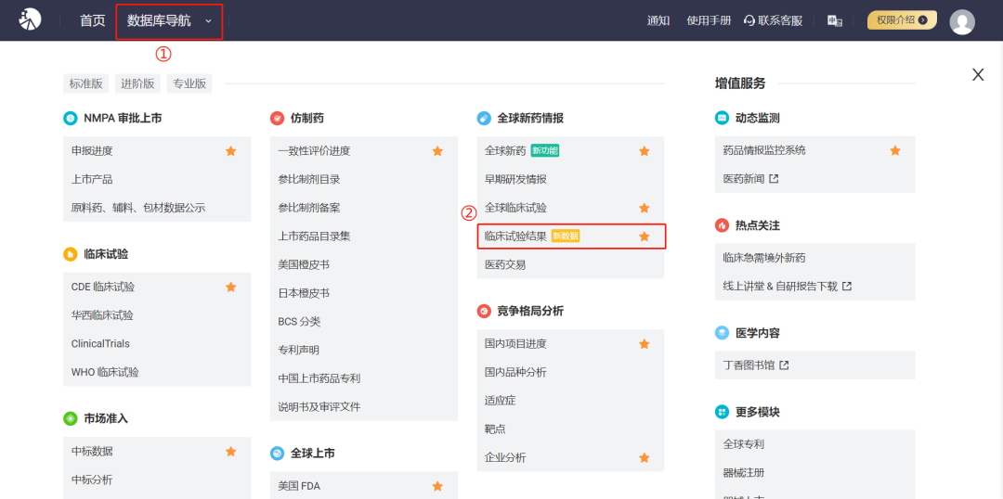The width and height of the screenshot is (1003, 499).
Task: Open 临床试验结果 database
Action: click(x=516, y=237)
